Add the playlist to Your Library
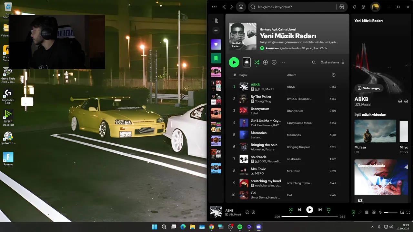413x232 pixels. coord(265,62)
